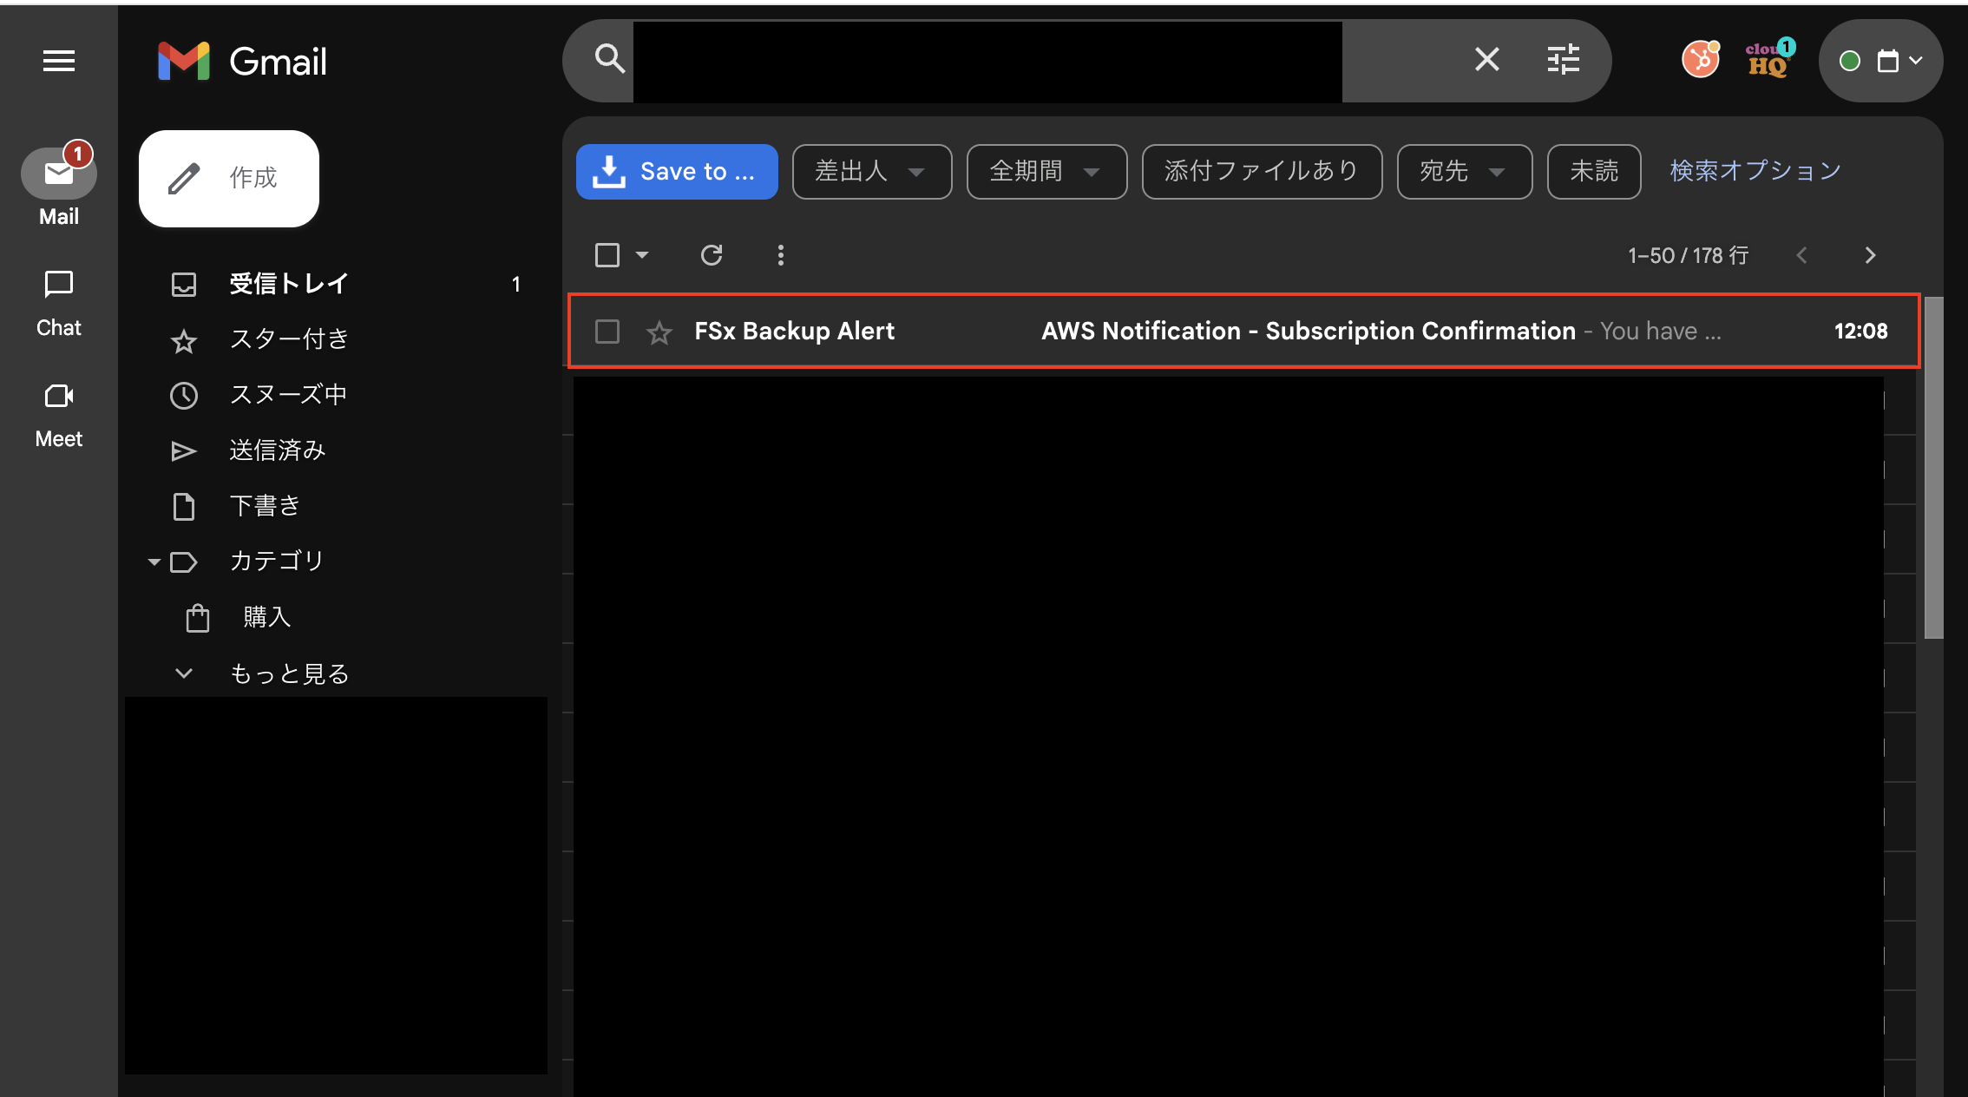Switch to Chat in the sidebar
Screen dimensions: 1968x1097
click(x=58, y=299)
